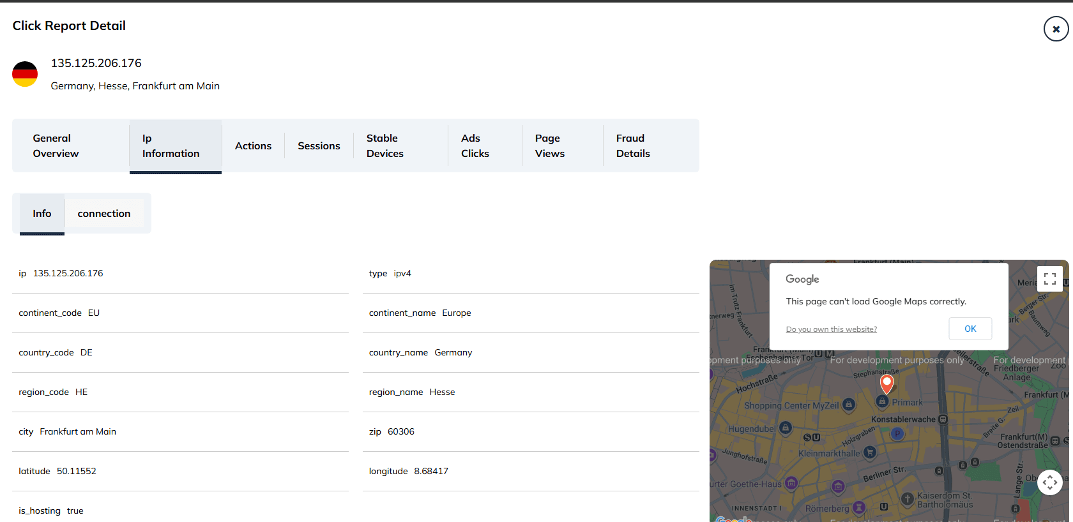Click the Konstablerwache station marker
The image size is (1073, 522).
click(943, 419)
